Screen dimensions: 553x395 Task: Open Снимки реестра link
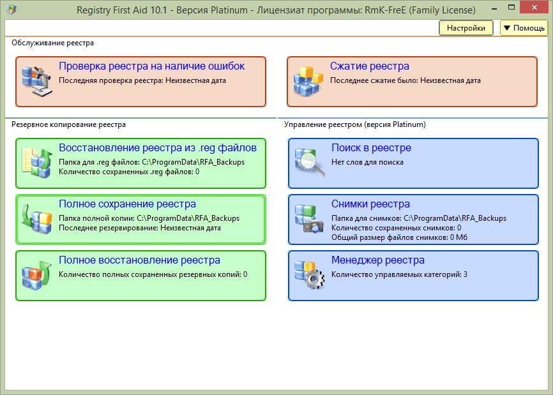[x=370, y=204]
